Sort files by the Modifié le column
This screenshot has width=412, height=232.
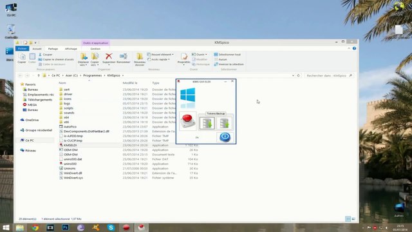coord(130,83)
